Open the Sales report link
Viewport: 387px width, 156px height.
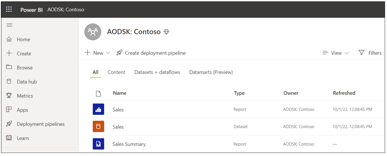point(118,109)
